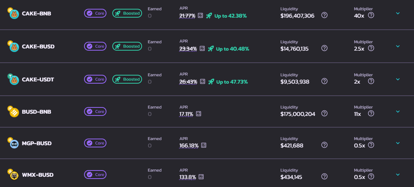Click Core badge on BUSD-BNB row
The width and height of the screenshot is (414, 187).
click(x=95, y=111)
